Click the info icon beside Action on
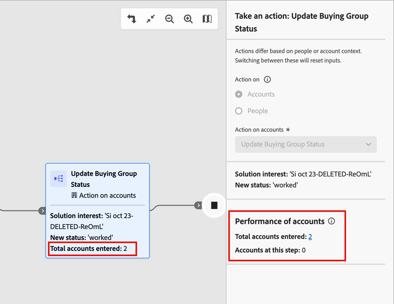Image resolution: width=394 pixels, height=304 pixels. [x=267, y=79]
